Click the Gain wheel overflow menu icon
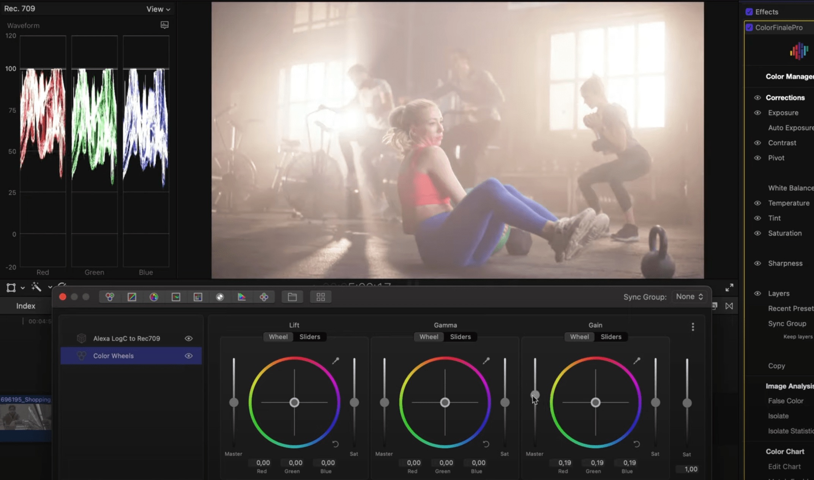The width and height of the screenshot is (814, 480). pyautogui.click(x=693, y=327)
